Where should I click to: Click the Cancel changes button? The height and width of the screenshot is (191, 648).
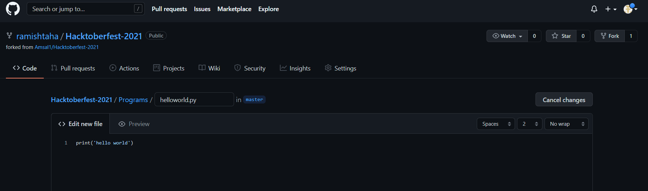[564, 100]
